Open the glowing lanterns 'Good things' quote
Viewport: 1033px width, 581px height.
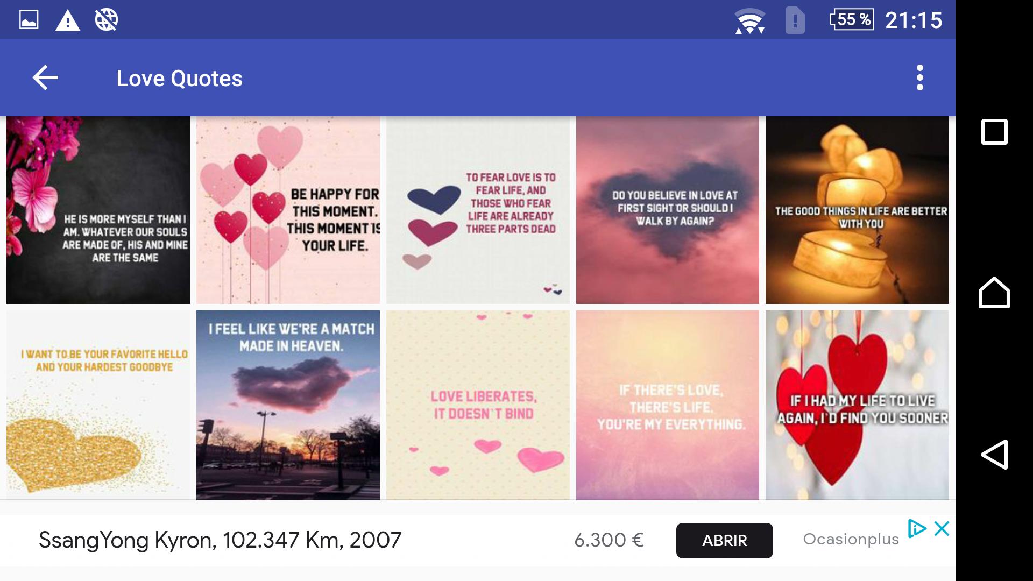coord(857,210)
